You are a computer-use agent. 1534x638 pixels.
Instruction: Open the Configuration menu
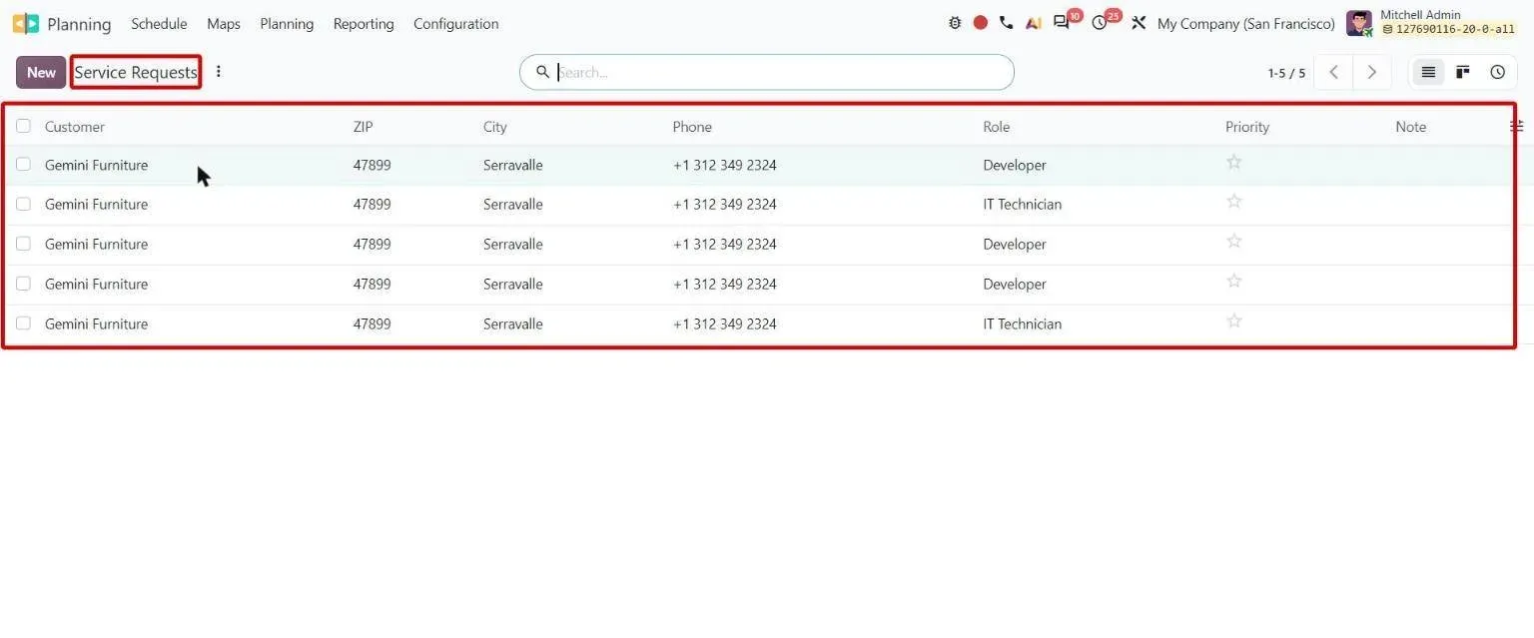point(456,23)
